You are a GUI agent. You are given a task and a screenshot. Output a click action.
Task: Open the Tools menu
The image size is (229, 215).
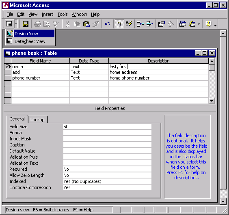tap(63, 14)
